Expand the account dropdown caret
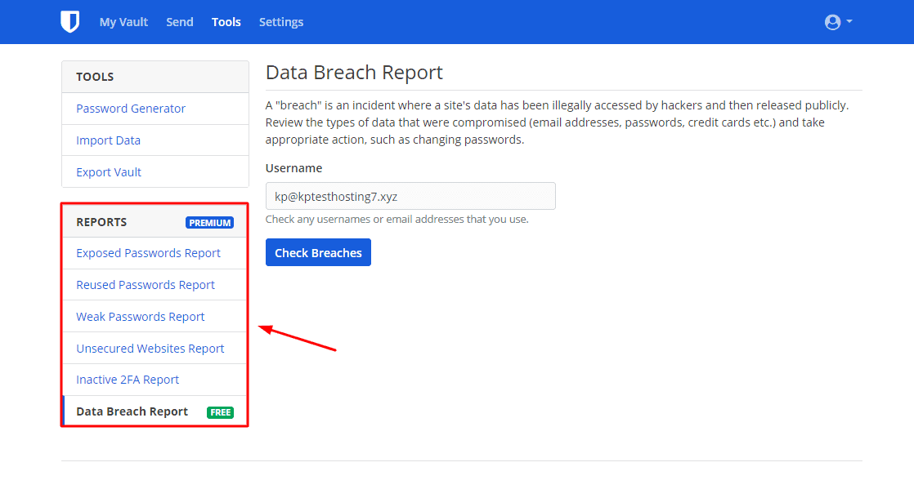 click(849, 21)
